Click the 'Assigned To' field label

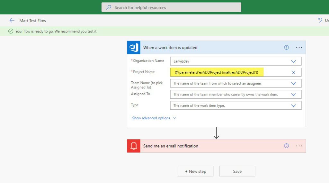[x=141, y=94]
